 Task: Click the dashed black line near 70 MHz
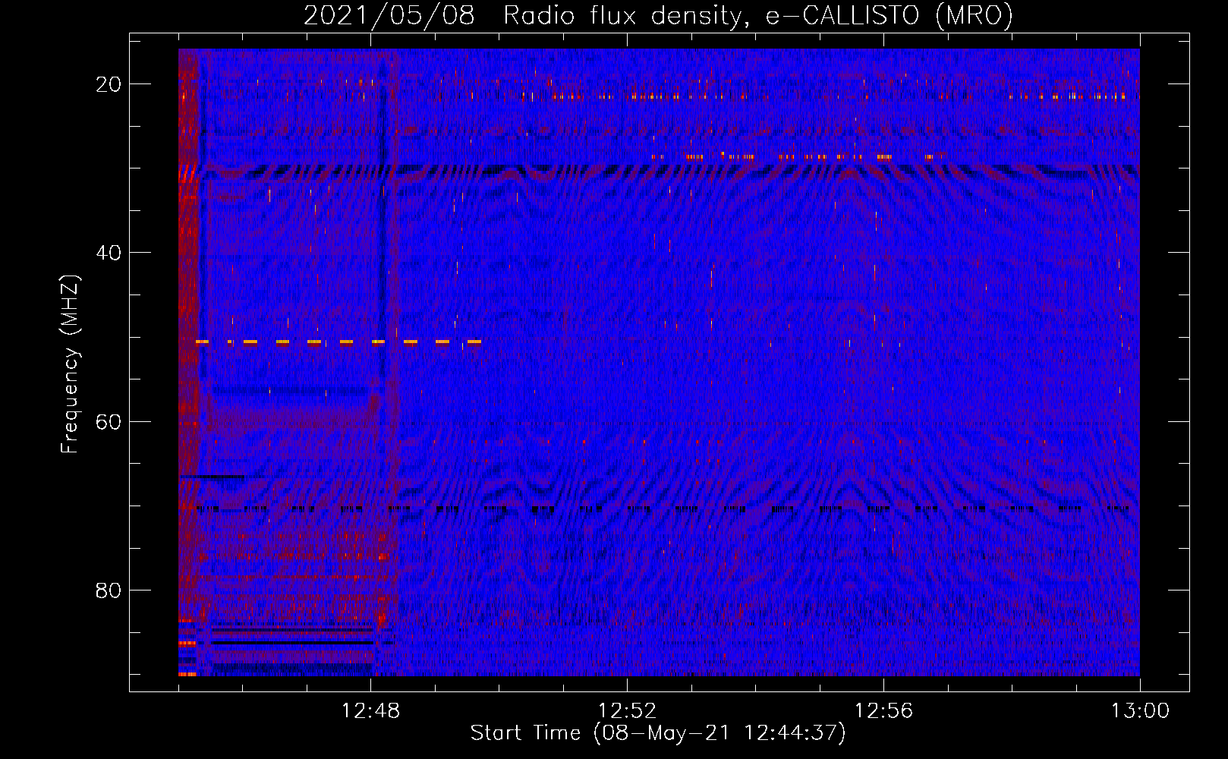(663, 509)
